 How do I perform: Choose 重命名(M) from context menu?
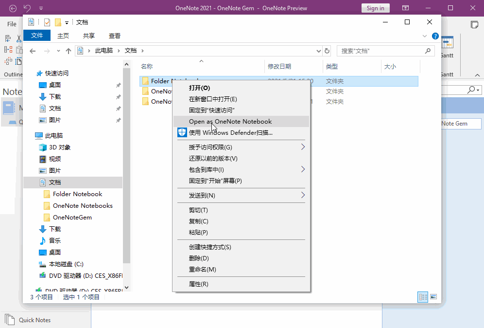pos(242,269)
